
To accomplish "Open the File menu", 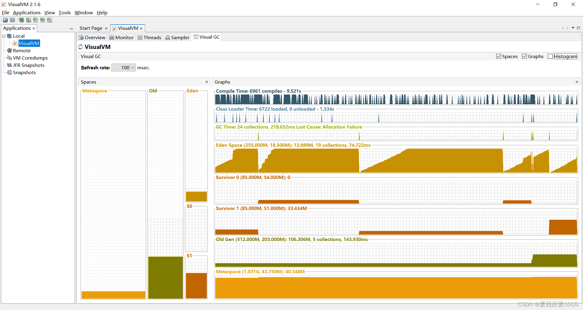I will pyautogui.click(x=5, y=12).
